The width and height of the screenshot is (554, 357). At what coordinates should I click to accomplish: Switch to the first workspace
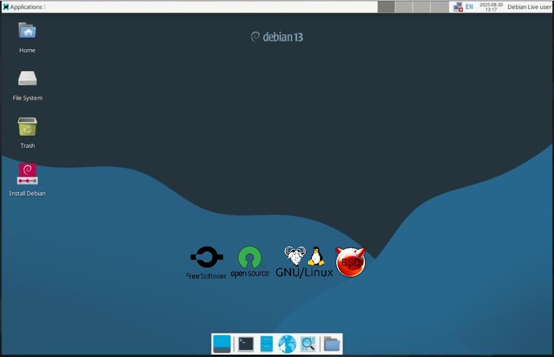pos(386,7)
